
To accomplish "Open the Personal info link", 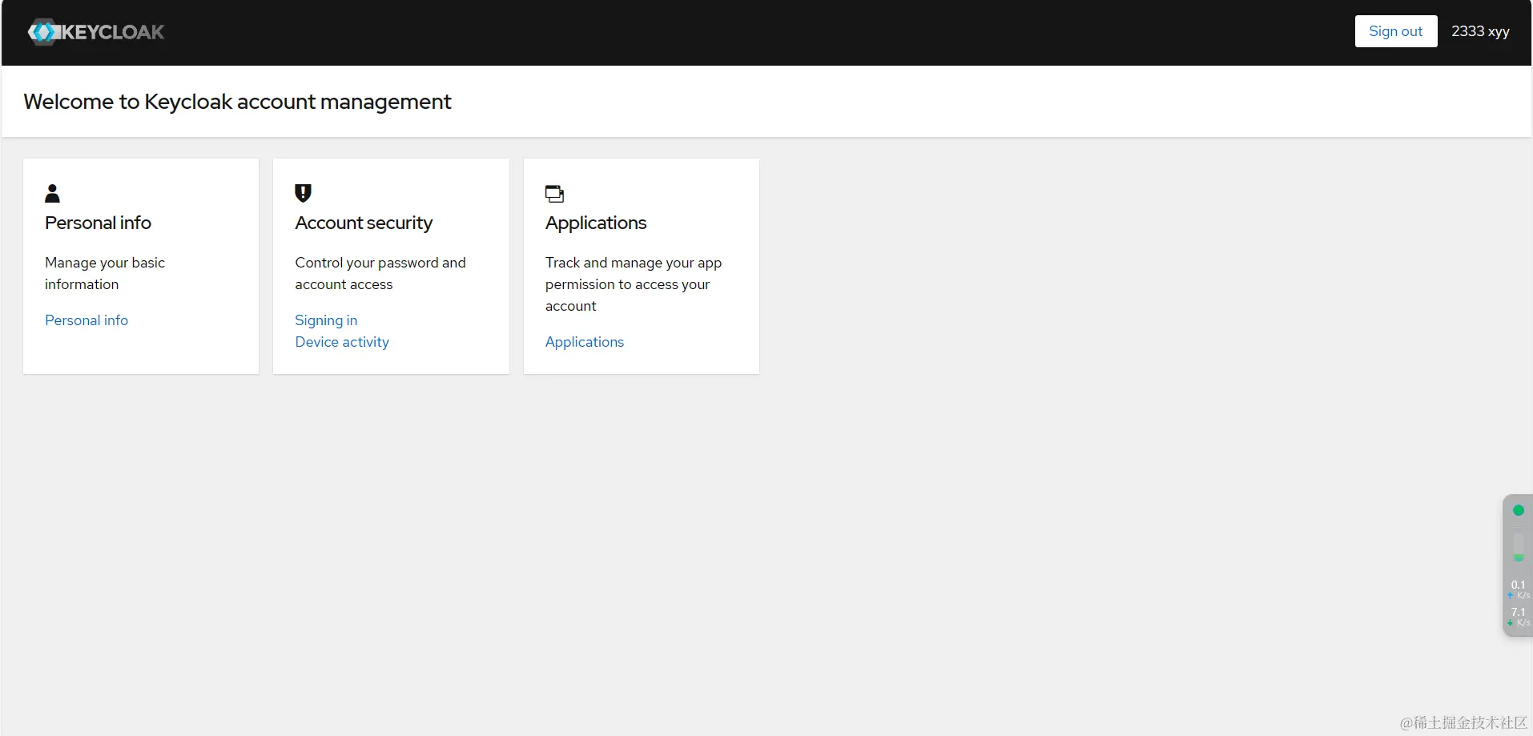I will click(87, 320).
